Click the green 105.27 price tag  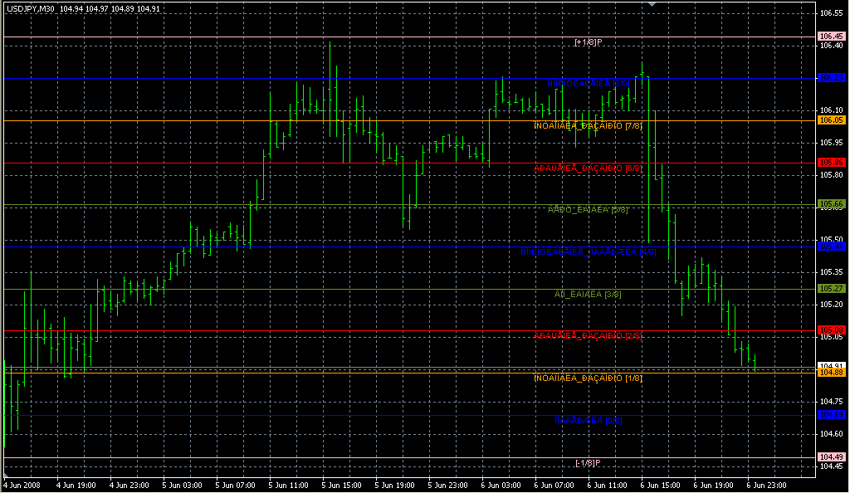point(832,288)
